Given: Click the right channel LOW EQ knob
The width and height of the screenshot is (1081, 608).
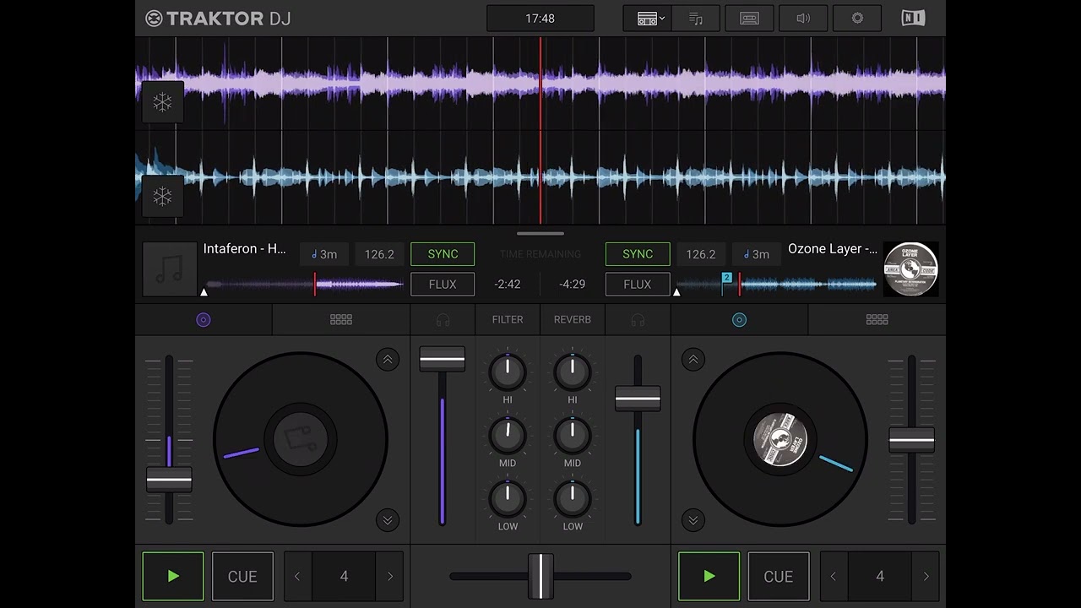Looking at the screenshot, I should (573, 499).
